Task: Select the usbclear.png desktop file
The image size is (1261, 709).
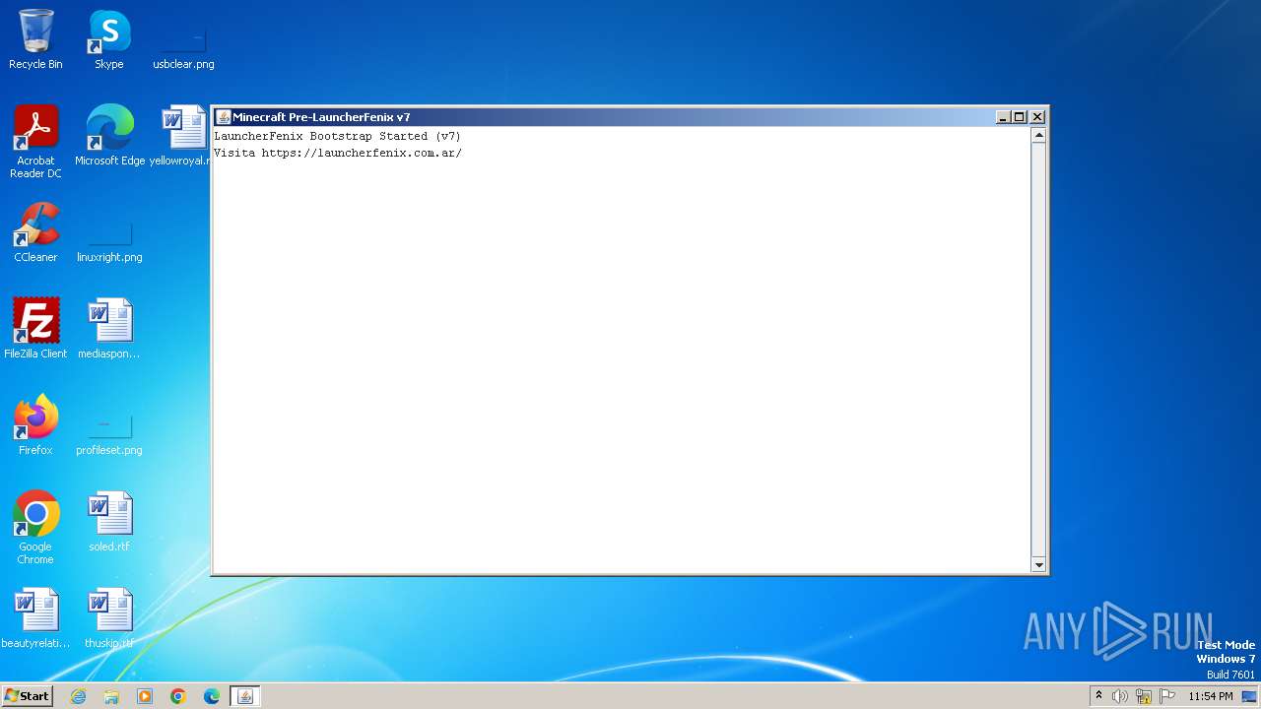Action: (183, 47)
